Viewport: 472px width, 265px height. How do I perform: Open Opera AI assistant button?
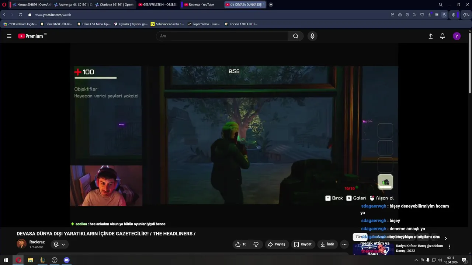(466, 15)
